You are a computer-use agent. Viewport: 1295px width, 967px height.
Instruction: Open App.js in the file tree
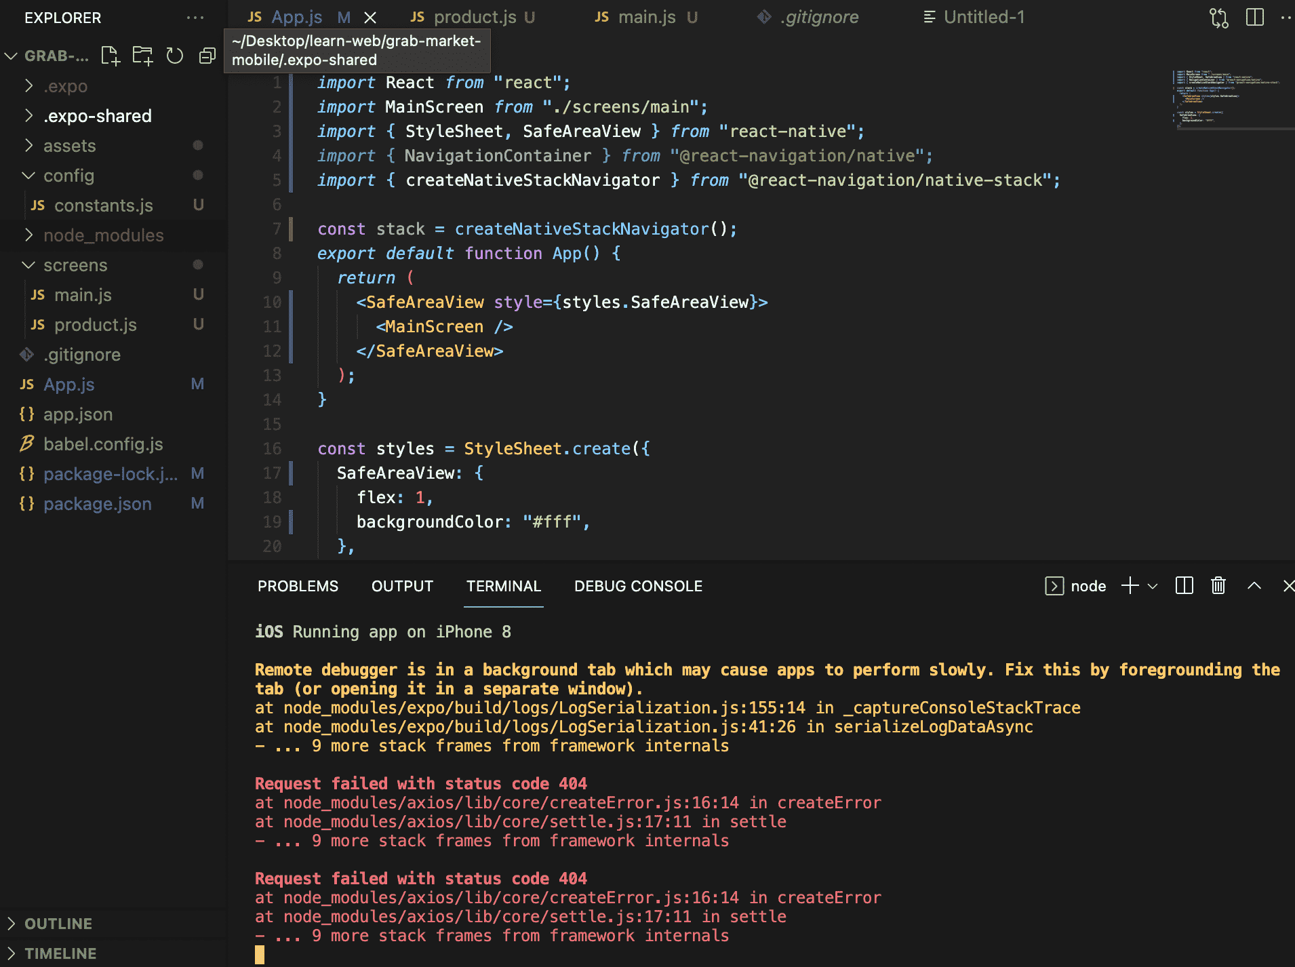click(68, 384)
